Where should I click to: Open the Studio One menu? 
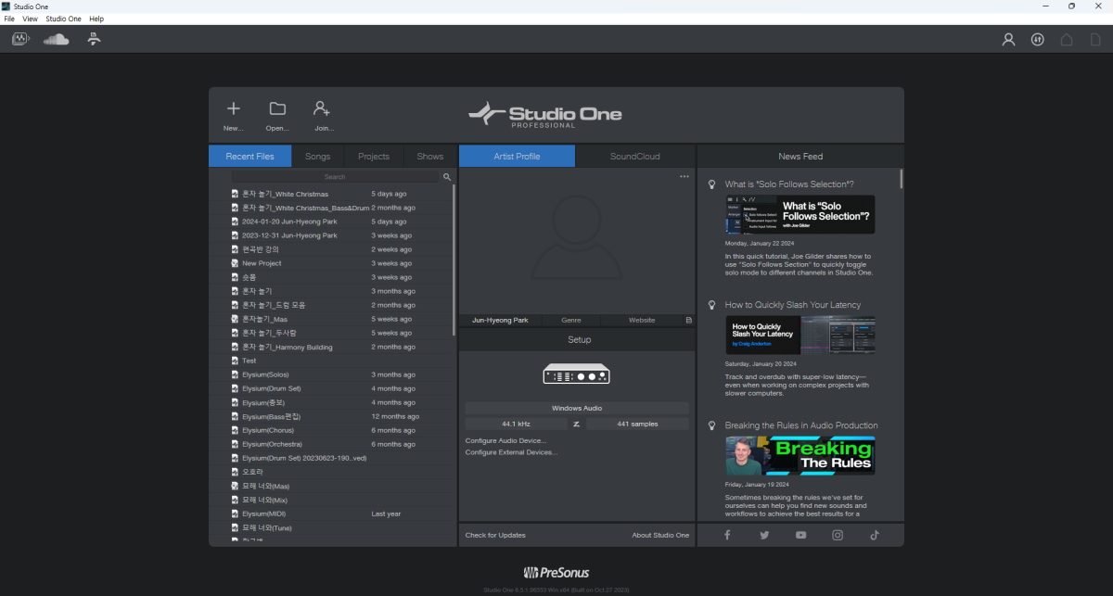(63, 19)
